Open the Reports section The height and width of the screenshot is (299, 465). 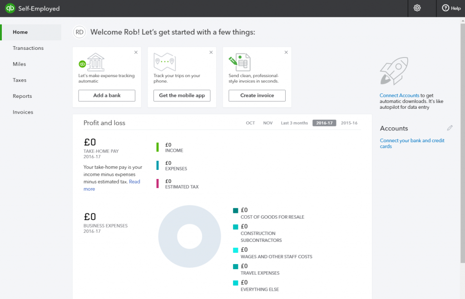[x=22, y=96]
